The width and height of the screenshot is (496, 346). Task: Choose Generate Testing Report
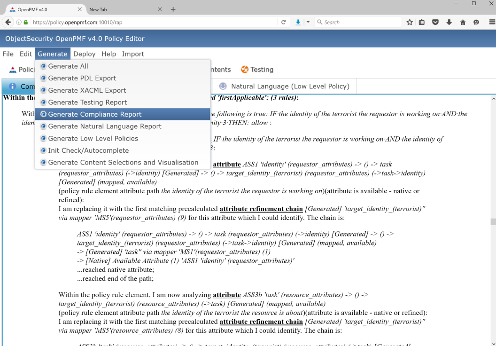(123, 102)
